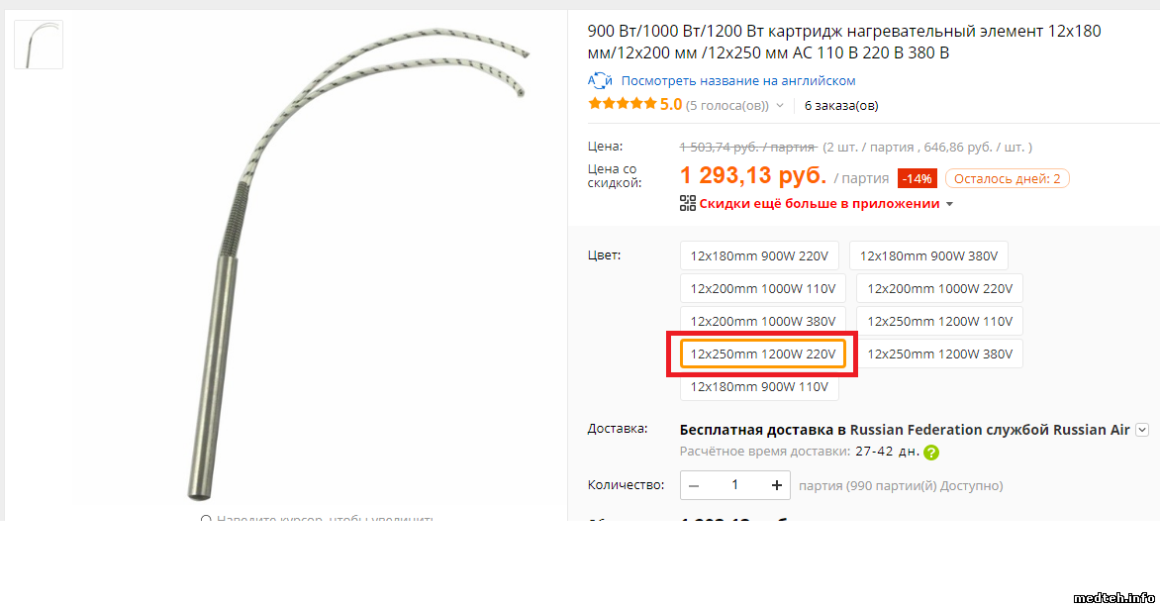Open the shipping method dropdown

pos(1142,430)
